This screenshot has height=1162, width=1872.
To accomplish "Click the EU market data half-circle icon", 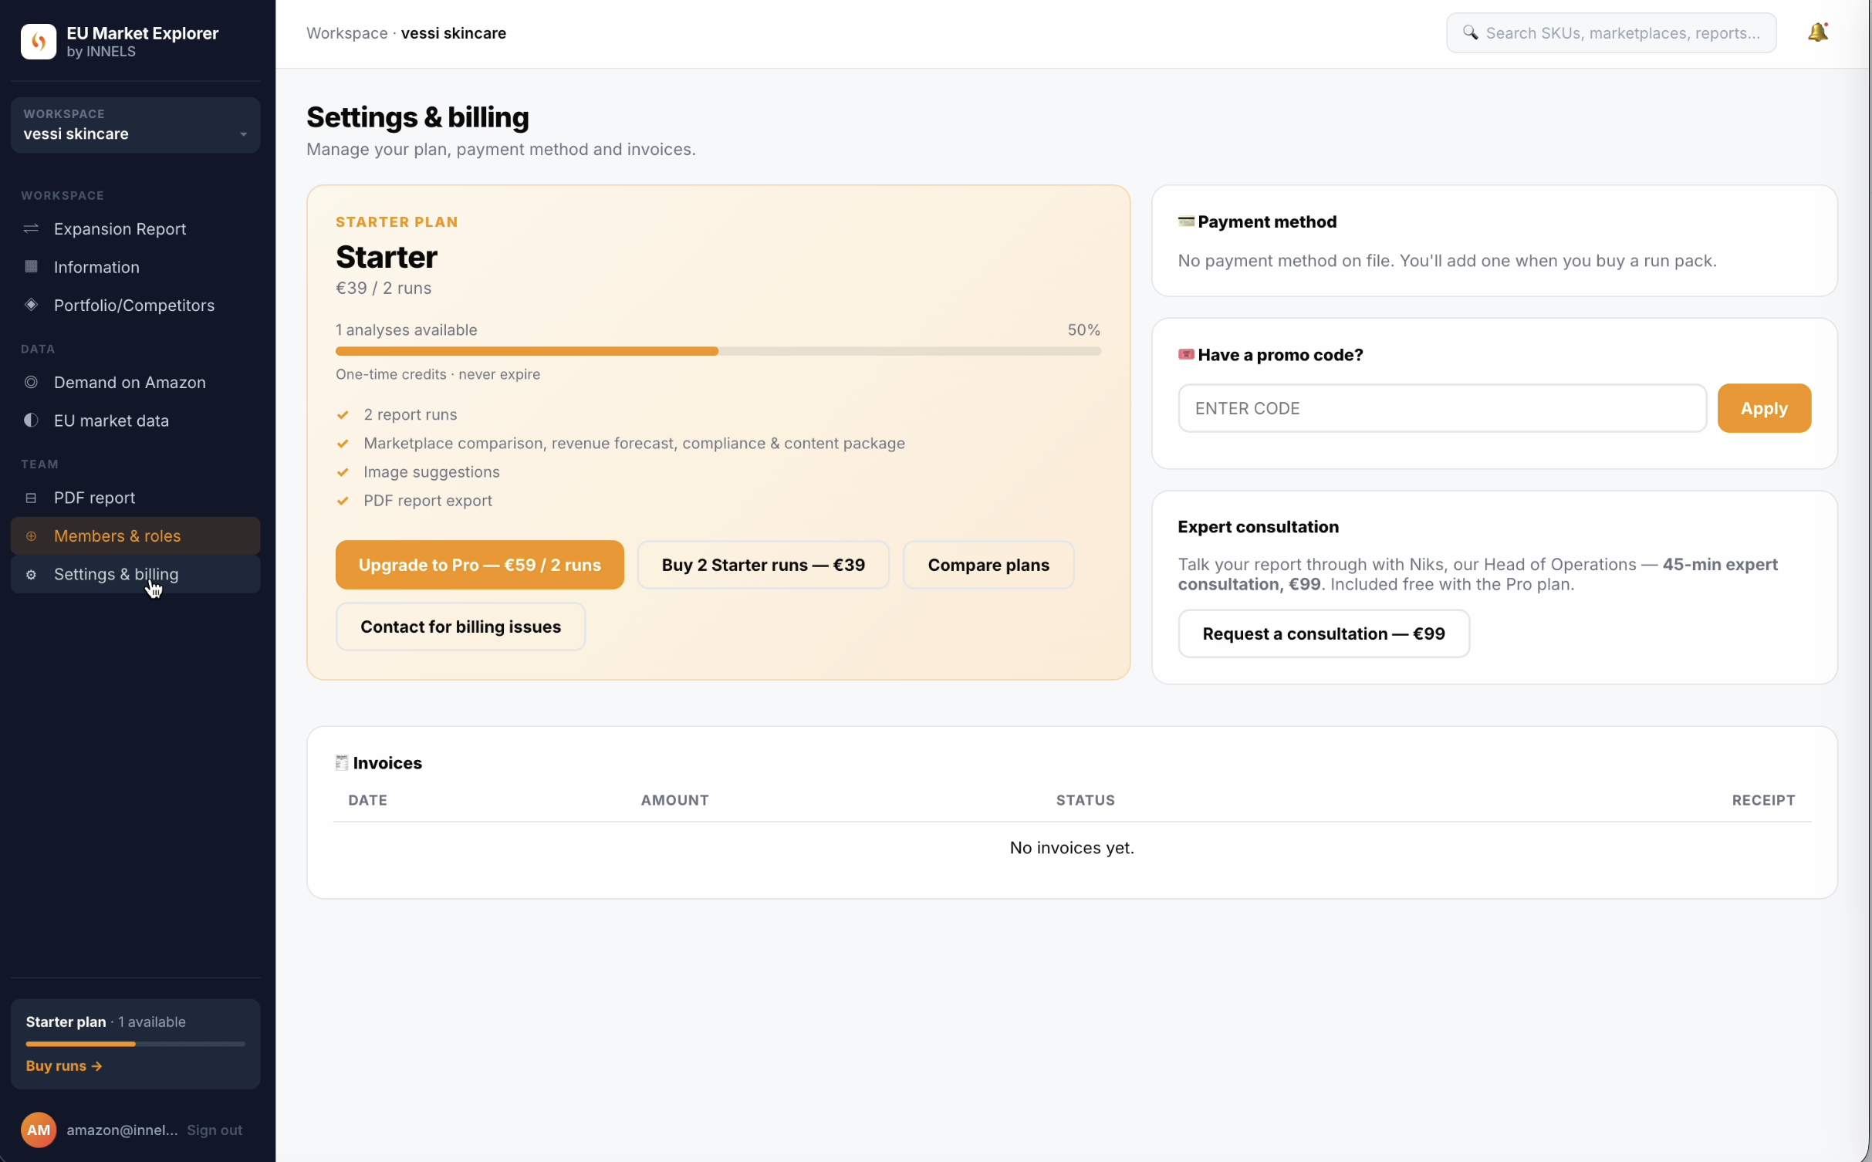I will (31, 421).
